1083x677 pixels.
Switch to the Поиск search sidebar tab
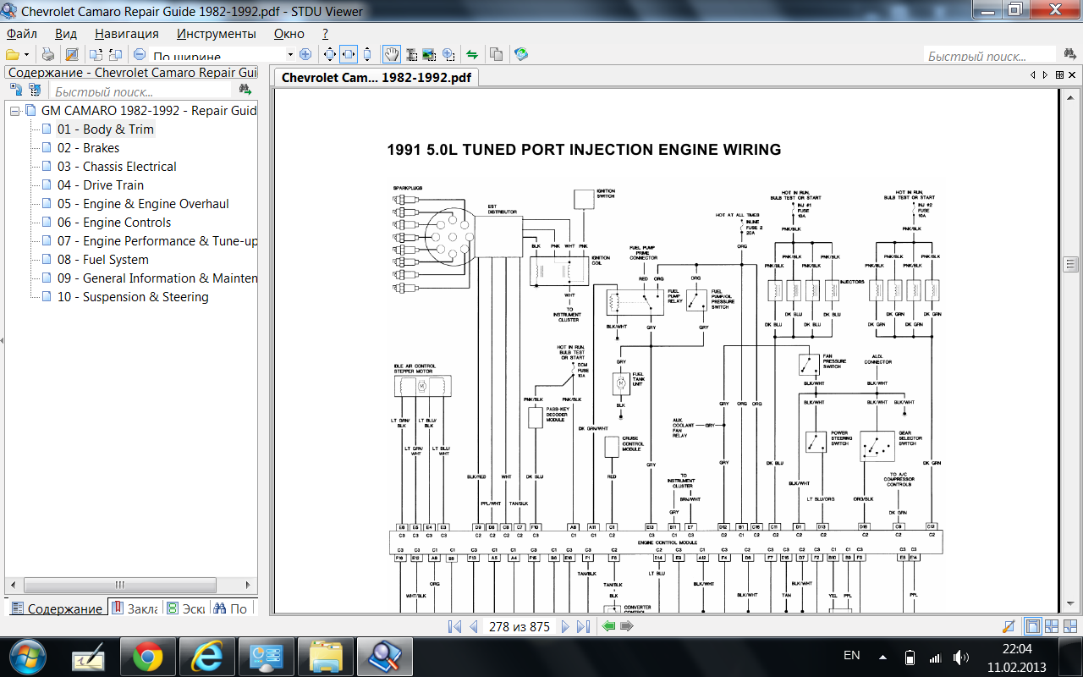point(231,608)
